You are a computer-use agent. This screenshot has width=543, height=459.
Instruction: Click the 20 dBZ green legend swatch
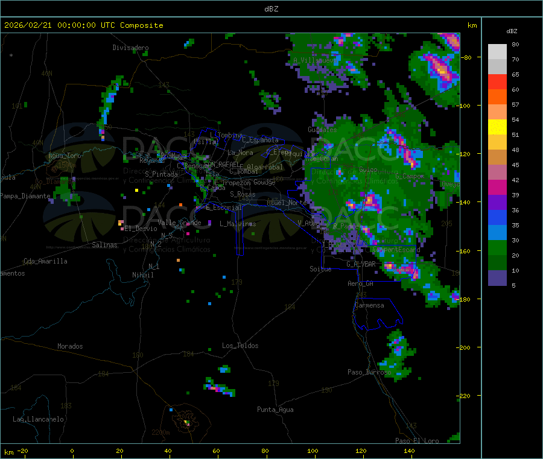click(497, 263)
